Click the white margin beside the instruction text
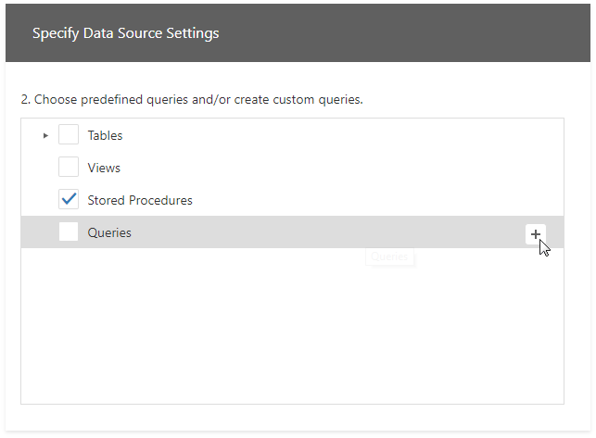Screen dimensions: 596x438 tap(482, 99)
